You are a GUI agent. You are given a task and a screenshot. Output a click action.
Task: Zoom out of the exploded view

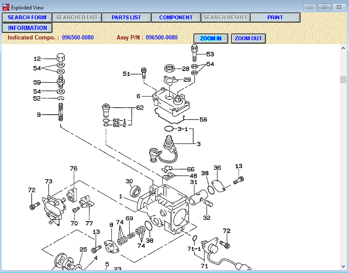pos(248,38)
